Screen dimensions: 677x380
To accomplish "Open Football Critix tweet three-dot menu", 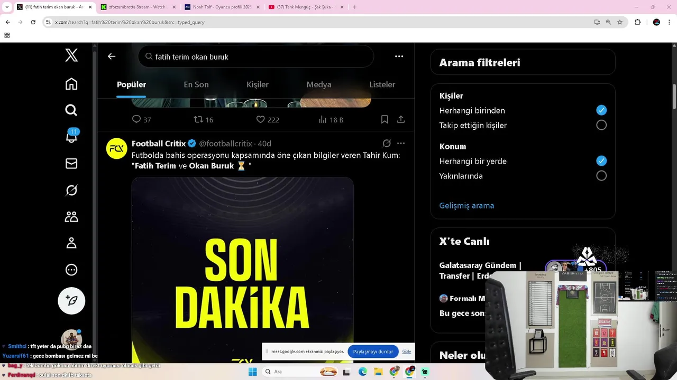I will [x=401, y=144].
